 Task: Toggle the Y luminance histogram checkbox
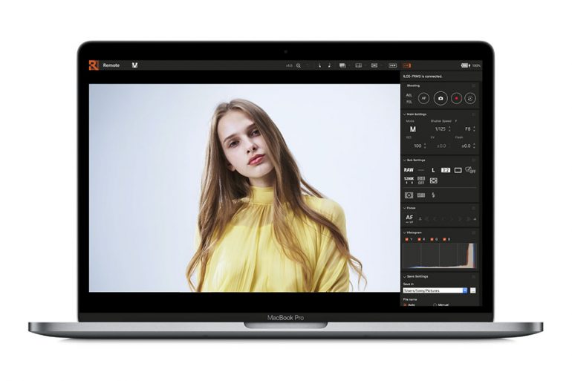pyautogui.click(x=406, y=239)
